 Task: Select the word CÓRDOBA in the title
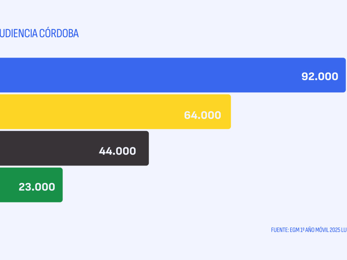[x=58, y=34]
